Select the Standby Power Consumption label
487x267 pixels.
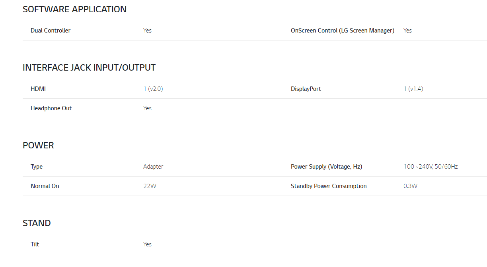329,186
